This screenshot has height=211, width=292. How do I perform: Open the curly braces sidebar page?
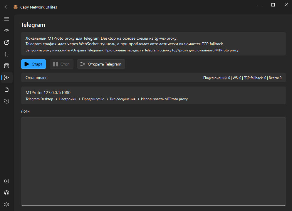click(6, 54)
